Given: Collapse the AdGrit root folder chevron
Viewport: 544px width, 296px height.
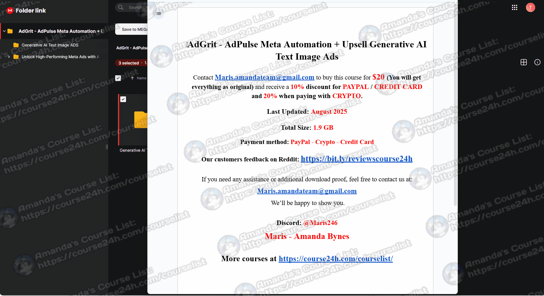Looking at the screenshot, I should pos(4,31).
